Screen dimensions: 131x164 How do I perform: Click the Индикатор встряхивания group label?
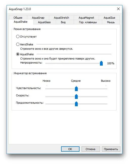coord(30,73)
